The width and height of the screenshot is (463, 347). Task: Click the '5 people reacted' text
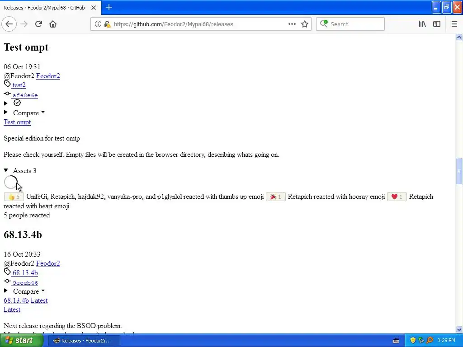coord(27,215)
